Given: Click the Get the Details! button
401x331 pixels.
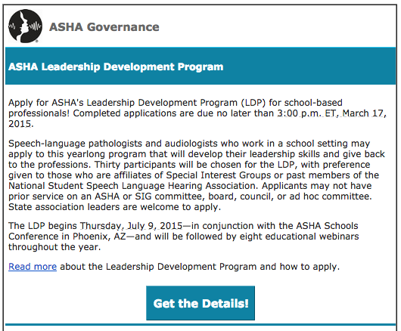Looking at the screenshot, I should 201,303.
